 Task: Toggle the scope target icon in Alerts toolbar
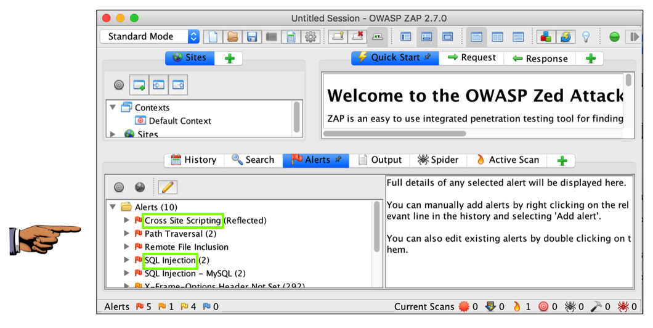point(119,187)
